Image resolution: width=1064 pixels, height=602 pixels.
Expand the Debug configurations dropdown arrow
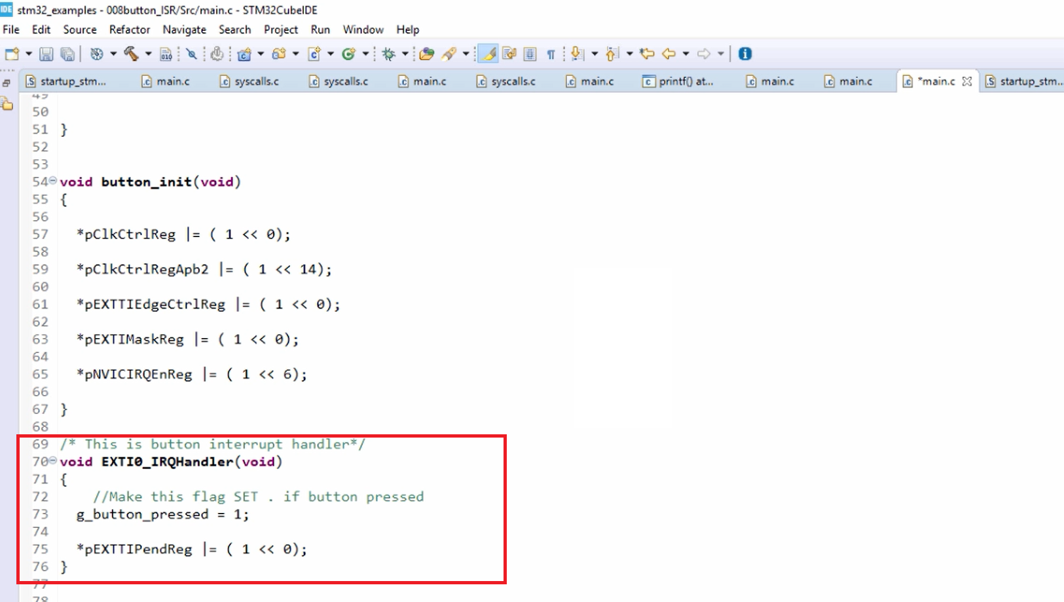click(x=405, y=54)
